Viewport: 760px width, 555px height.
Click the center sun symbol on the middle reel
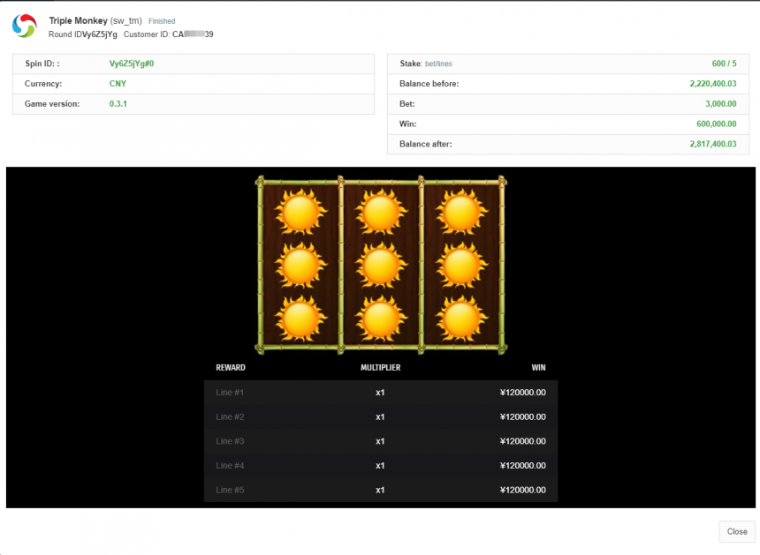[381, 264]
